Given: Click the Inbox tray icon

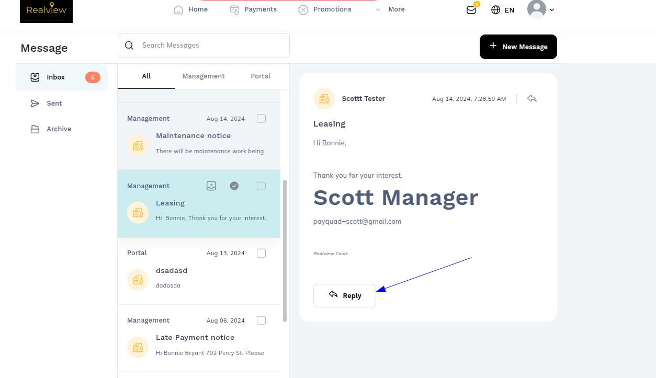Looking at the screenshot, I should 35,77.
